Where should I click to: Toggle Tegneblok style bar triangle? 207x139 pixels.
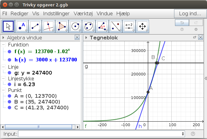[86, 38]
